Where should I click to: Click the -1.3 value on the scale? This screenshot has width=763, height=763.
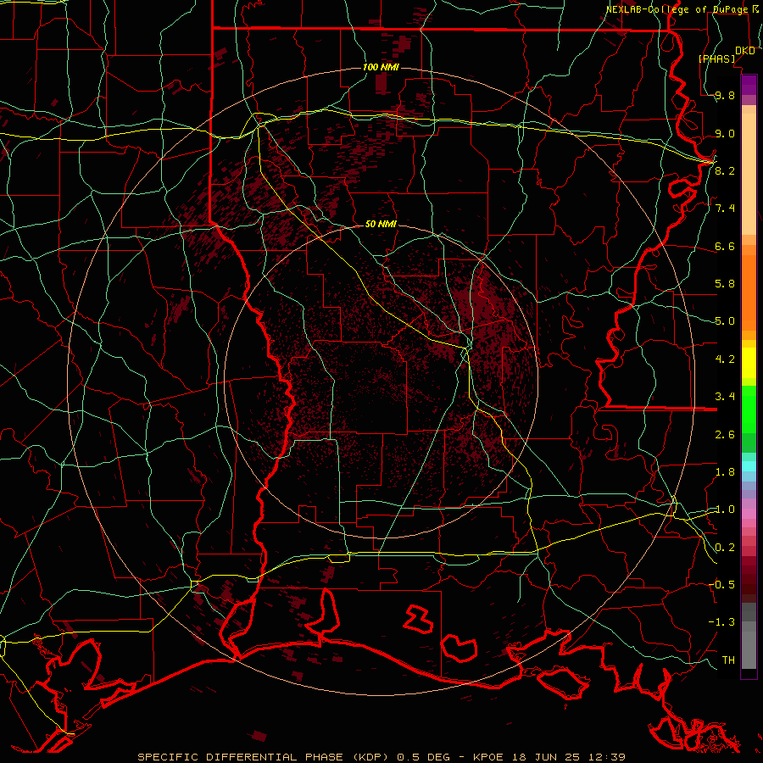click(x=721, y=622)
